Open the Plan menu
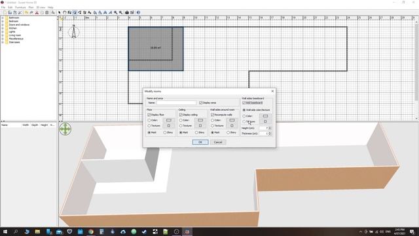 (31, 7)
